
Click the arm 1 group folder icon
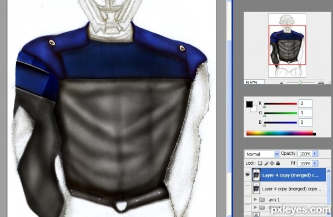click(262, 200)
